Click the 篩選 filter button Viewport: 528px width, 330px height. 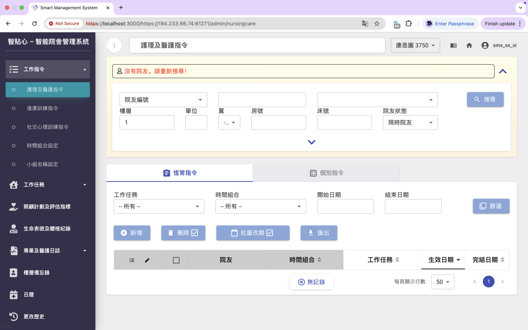coord(491,206)
